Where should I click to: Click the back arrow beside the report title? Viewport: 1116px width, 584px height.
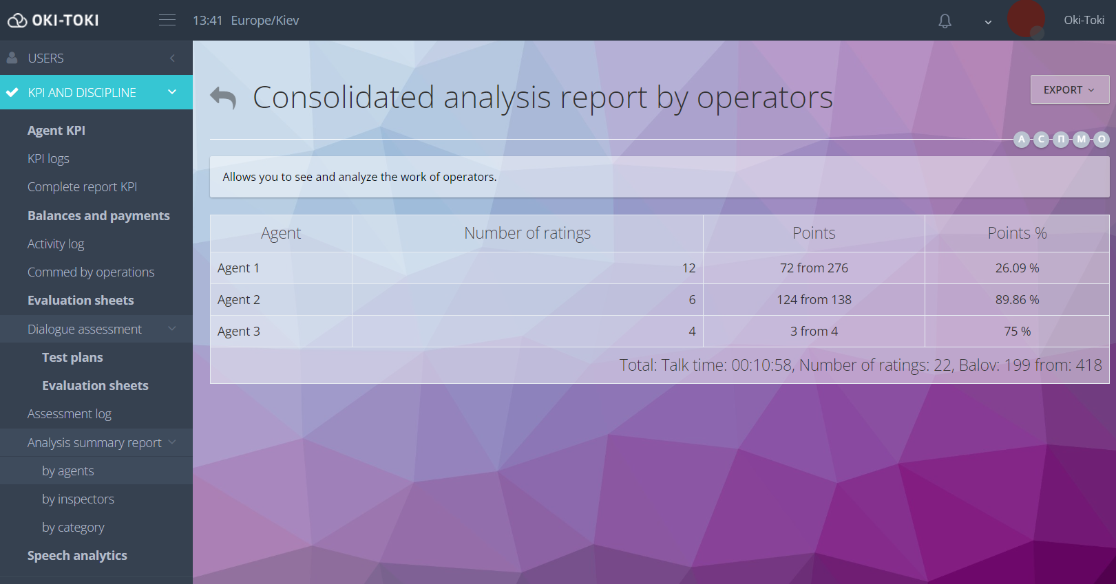click(223, 98)
